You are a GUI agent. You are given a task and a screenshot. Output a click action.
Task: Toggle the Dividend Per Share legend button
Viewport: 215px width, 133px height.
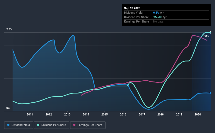point(52,125)
